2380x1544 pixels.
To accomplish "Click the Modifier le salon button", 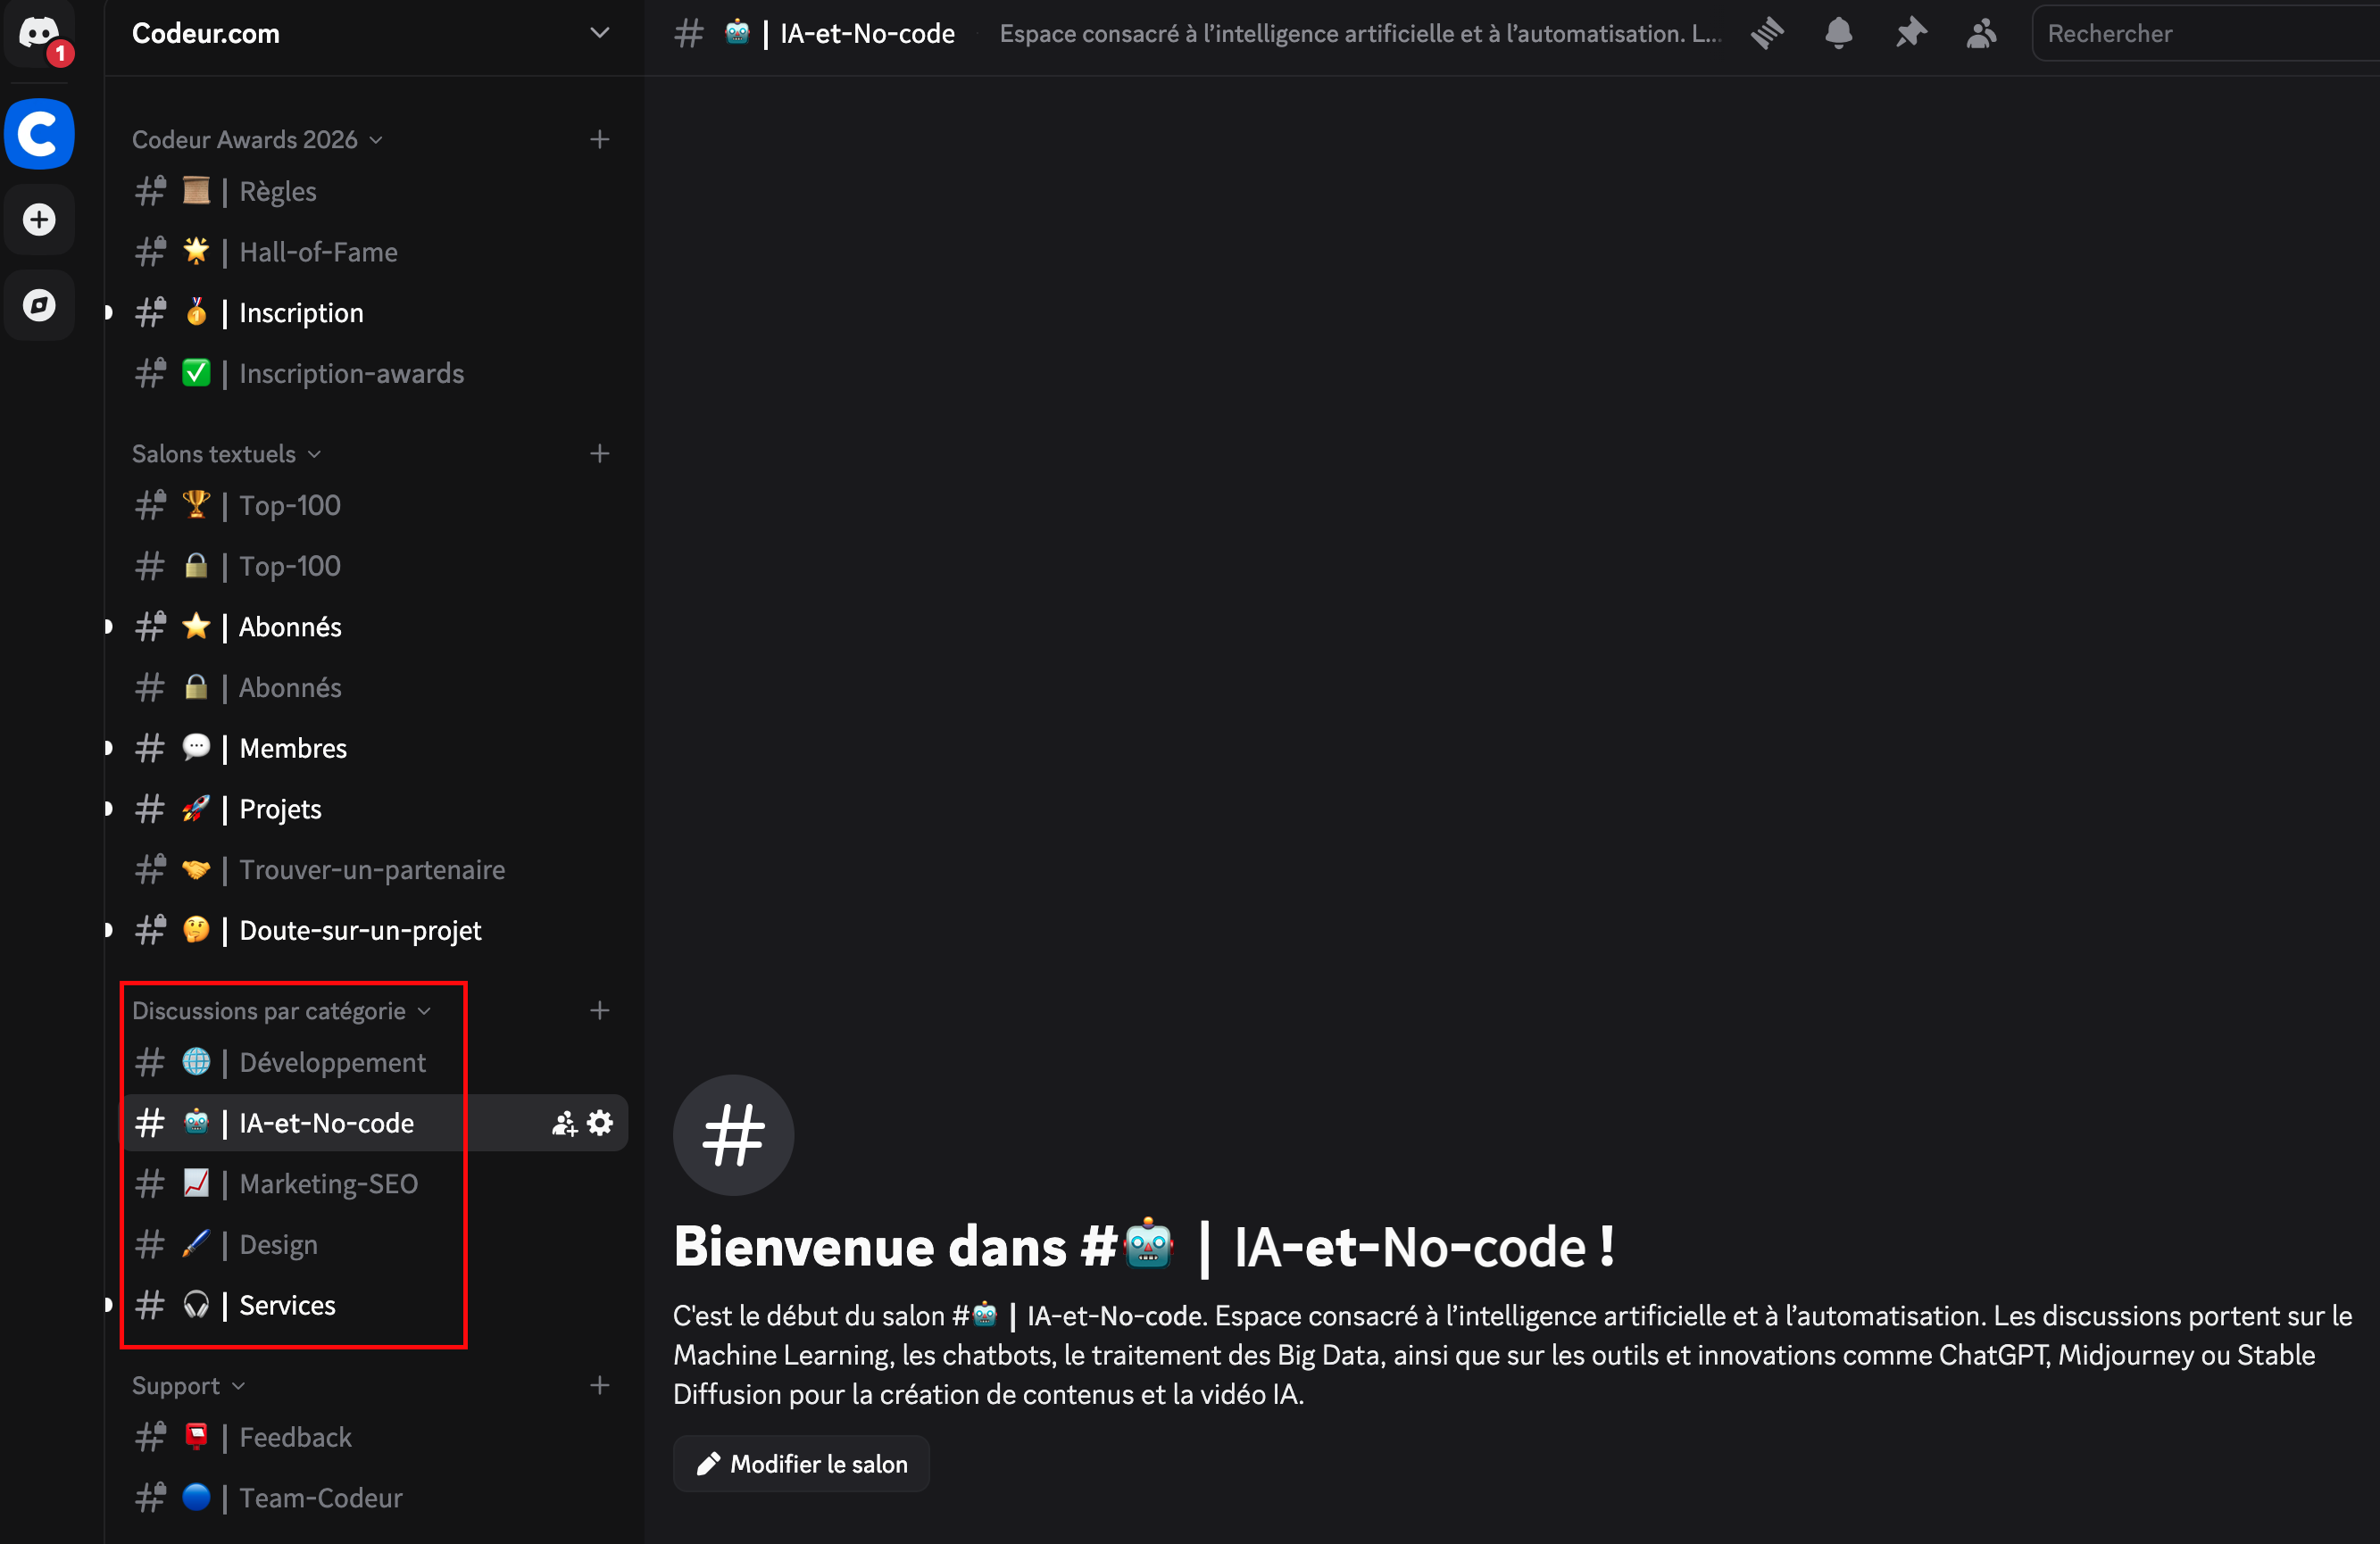I will click(x=801, y=1463).
